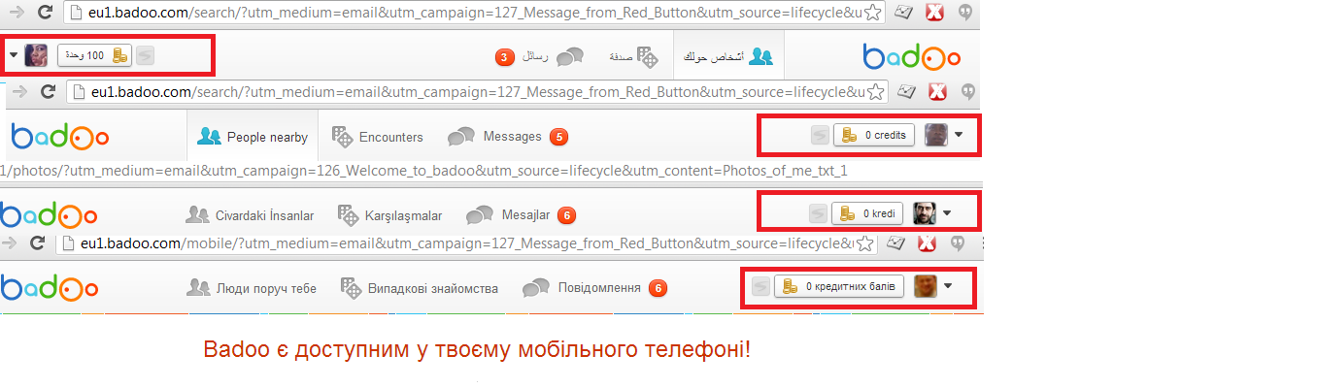1317x388 pixels.
Task: Click the Badoo logo beside Люди поруч тебе
Action: [48, 287]
